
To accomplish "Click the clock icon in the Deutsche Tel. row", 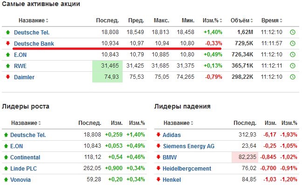I will pos(293,32).
